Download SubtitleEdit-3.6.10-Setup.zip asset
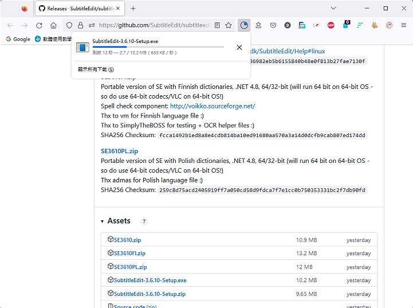Image resolution: width=413 pixels, height=308 pixels. pos(150,294)
